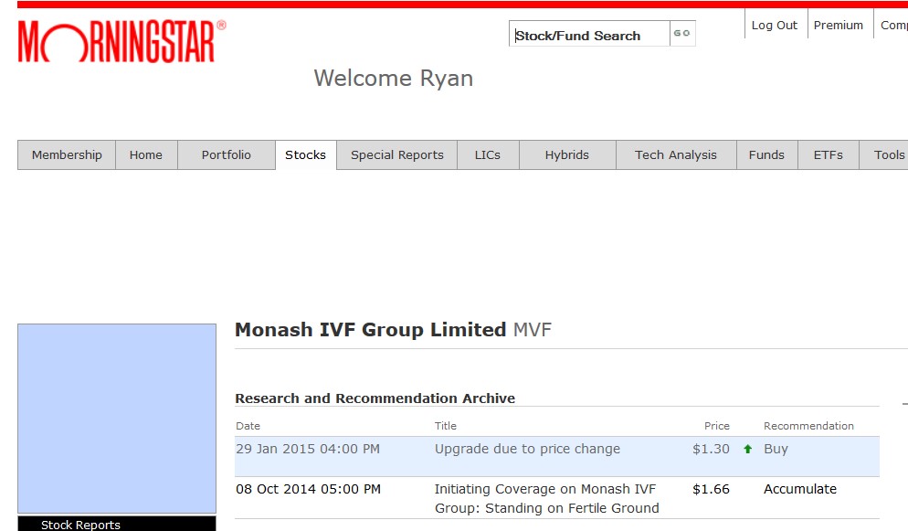
Task: Click the Price column header
Action: pyautogui.click(x=717, y=426)
